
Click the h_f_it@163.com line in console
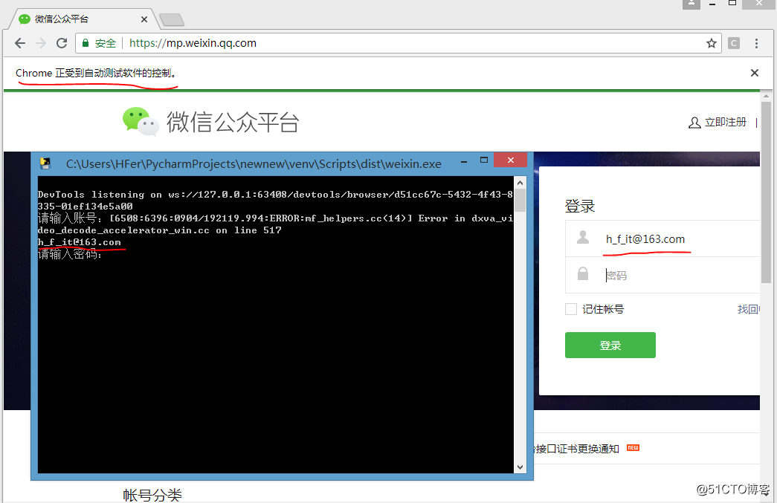click(80, 242)
